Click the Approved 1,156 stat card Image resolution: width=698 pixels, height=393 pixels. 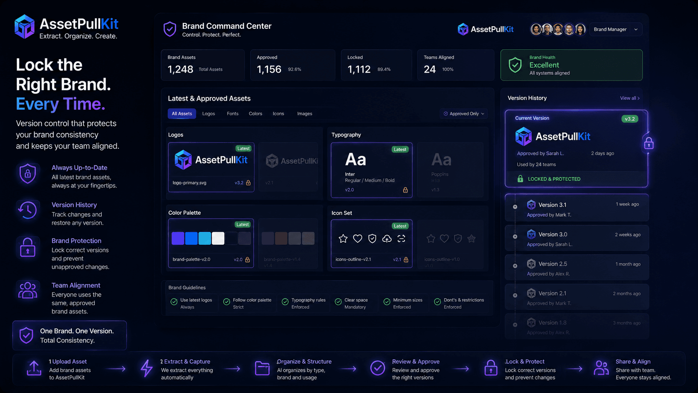[x=293, y=65]
